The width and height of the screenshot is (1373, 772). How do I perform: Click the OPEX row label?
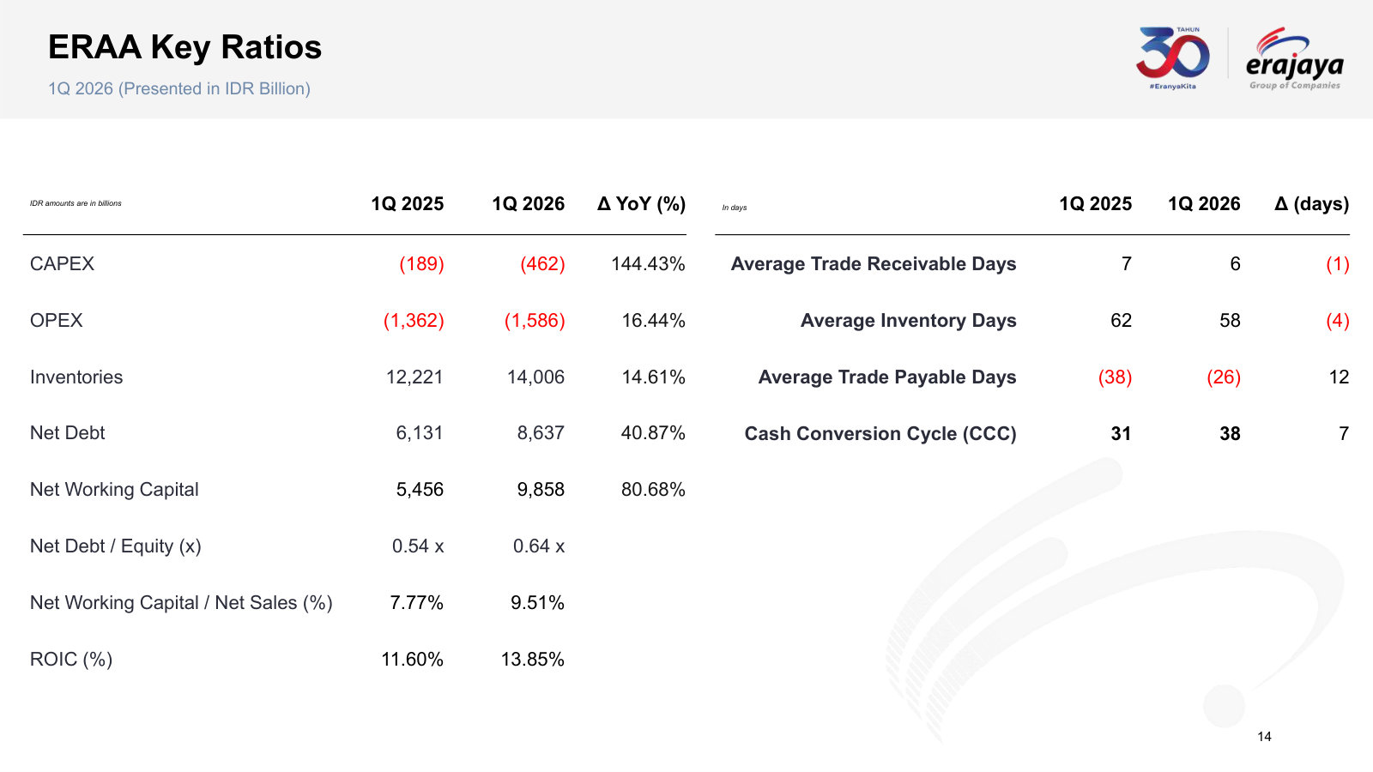[57, 321]
